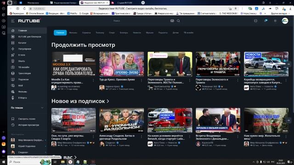294x165 pixels.
Task: Open В топе in the sidebar
Action: click(x=27, y=55)
